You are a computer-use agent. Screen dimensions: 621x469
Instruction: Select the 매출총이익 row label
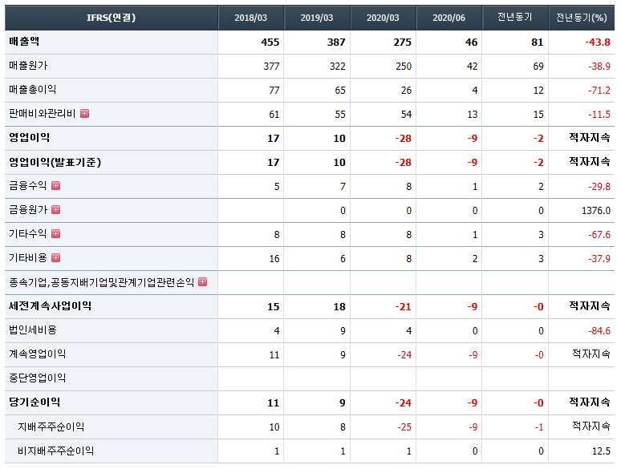click(x=32, y=90)
